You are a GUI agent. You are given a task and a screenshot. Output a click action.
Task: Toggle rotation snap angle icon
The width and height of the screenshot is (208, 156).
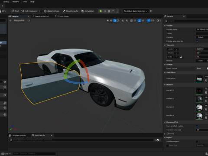coord(139,21)
